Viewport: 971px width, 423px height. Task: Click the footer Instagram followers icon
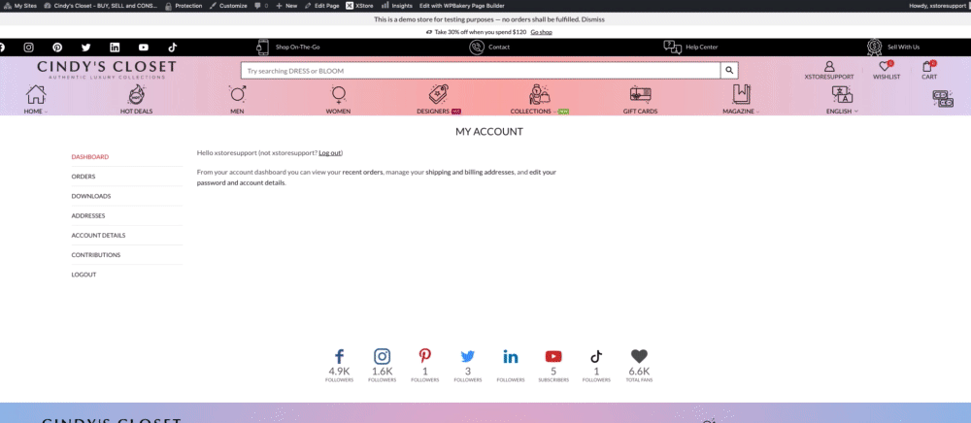click(382, 356)
